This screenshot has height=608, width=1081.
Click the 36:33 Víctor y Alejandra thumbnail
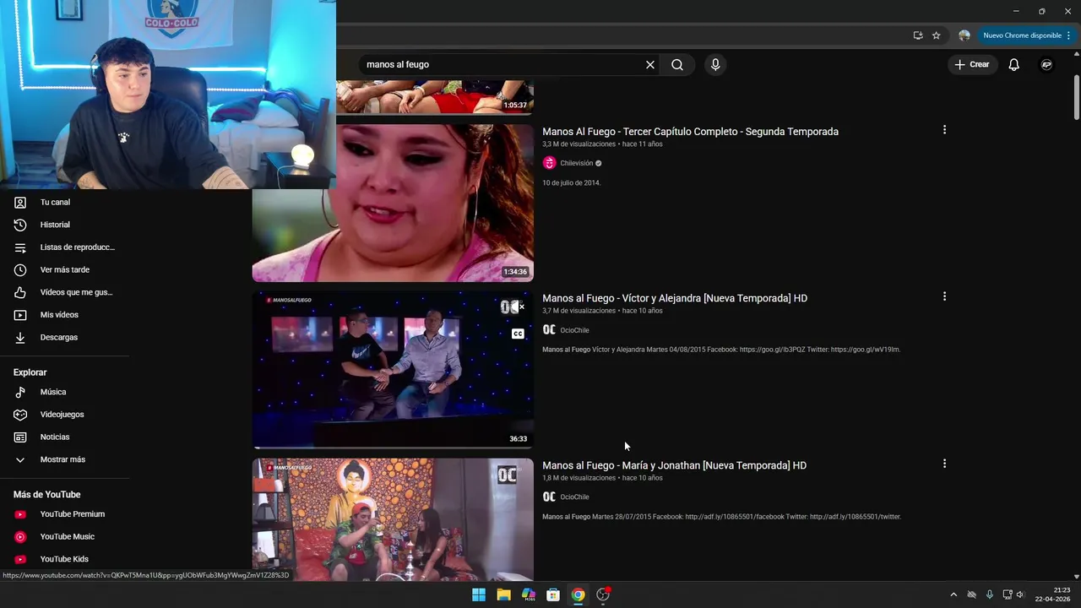tap(393, 370)
